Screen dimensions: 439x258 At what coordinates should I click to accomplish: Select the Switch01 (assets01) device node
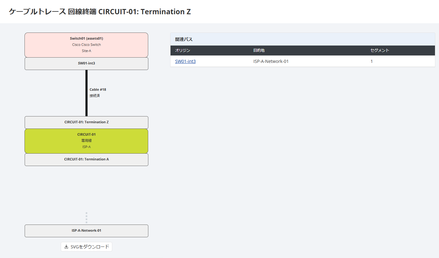tap(86, 45)
